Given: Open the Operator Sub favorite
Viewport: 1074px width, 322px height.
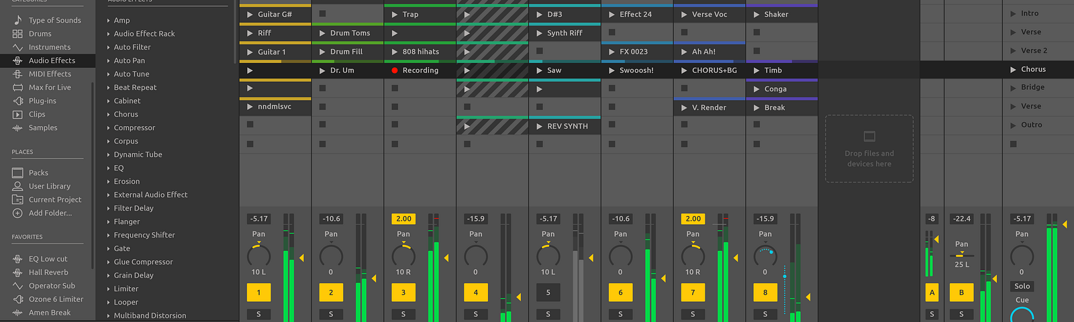Looking at the screenshot, I should click(44, 286).
